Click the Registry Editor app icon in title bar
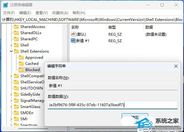The width and height of the screenshot is (184, 132). [6, 5]
